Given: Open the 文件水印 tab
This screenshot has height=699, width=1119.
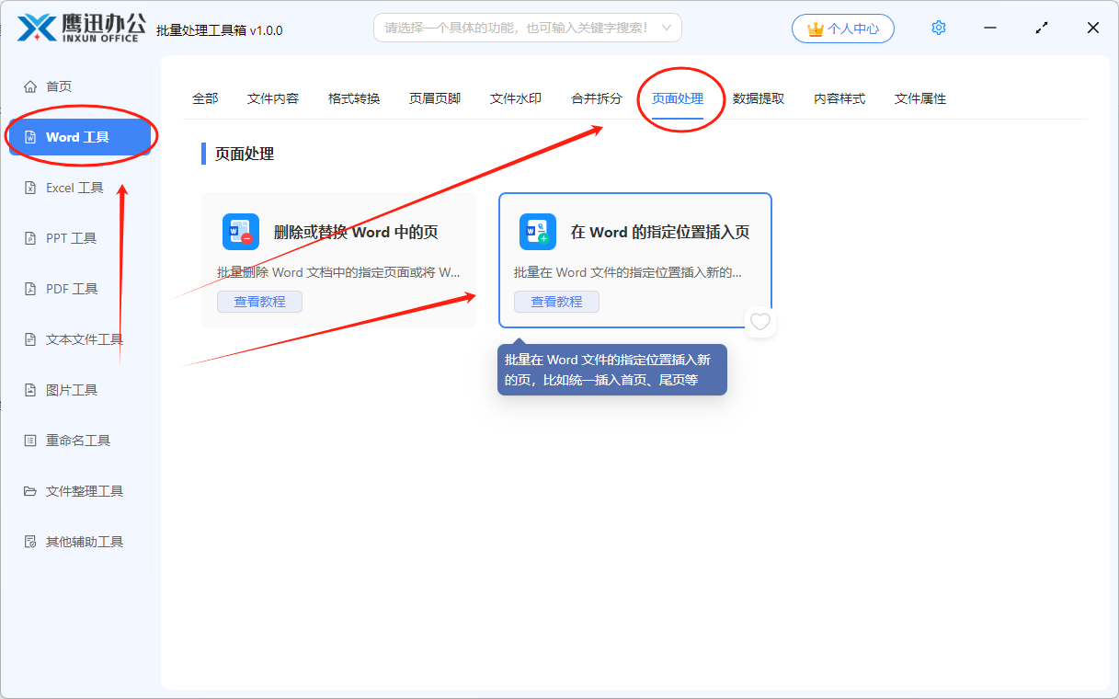Looking at the screenshot, I should [x=516, y=98].
